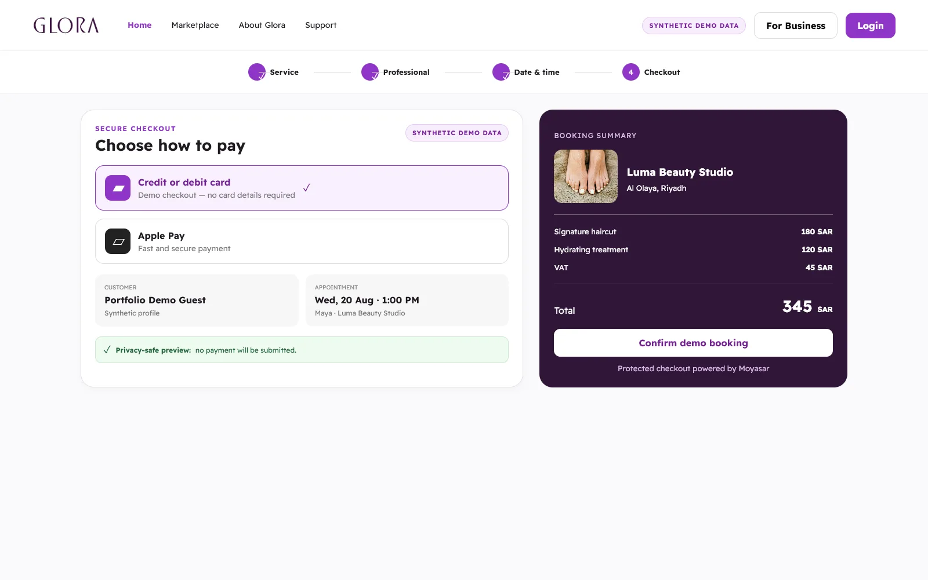Viewport: 928px width, 580px height.
Task: Click the Login button
Action: point(871,26)
